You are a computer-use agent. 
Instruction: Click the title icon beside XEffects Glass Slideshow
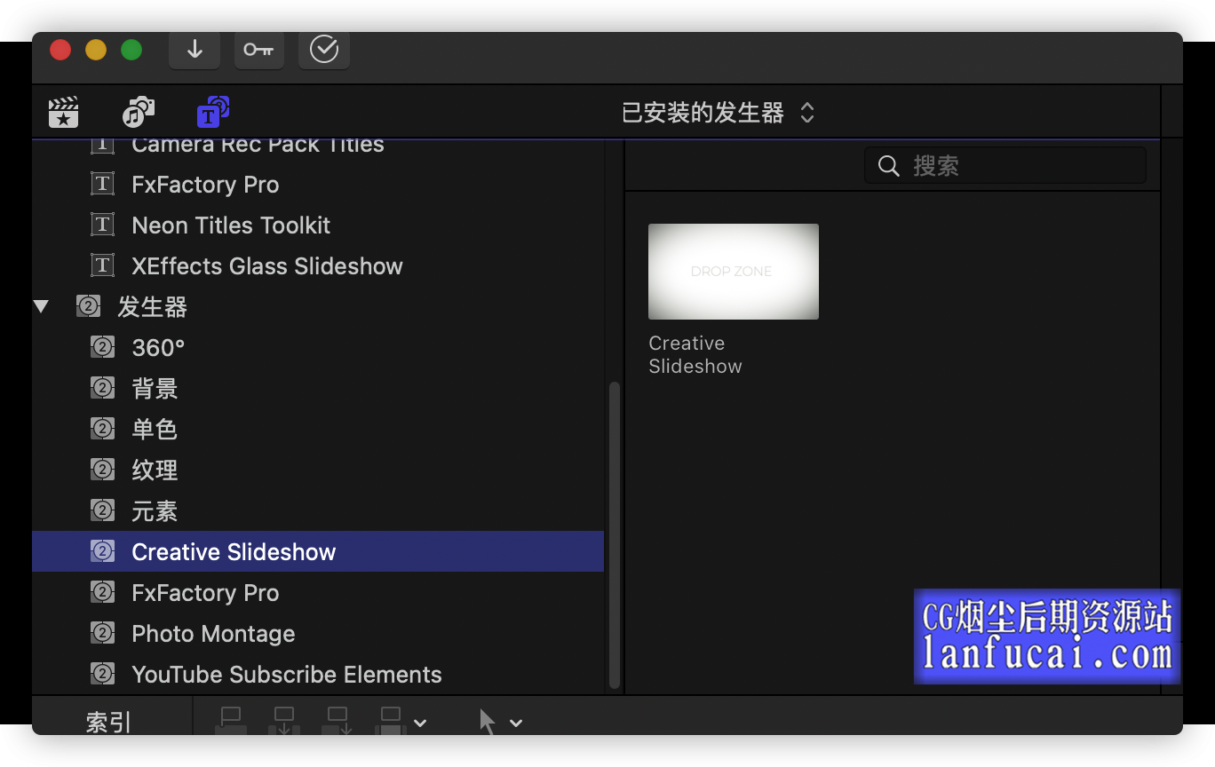pos(103,266)
